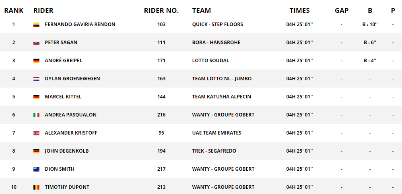Open rider Marcel Kittel's name link
The width and height of the screenshot is (402, 194).
click(63, 97)
